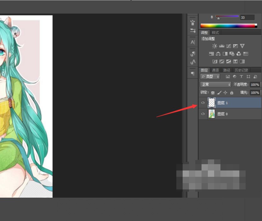262x221 pixels.
Task: Add a Curves adjustment layer
Action: pos(229,46)
